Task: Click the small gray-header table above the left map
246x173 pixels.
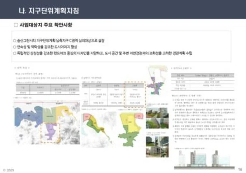Action: click(48, 89)
